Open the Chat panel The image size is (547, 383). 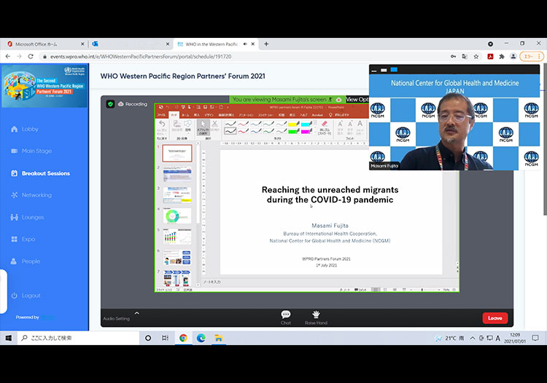(286, 315)
